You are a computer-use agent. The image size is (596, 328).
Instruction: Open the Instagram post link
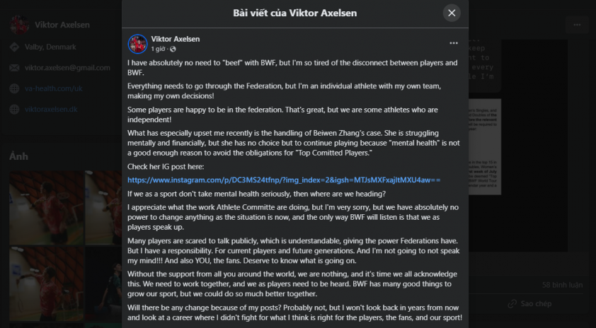(284, 180)
